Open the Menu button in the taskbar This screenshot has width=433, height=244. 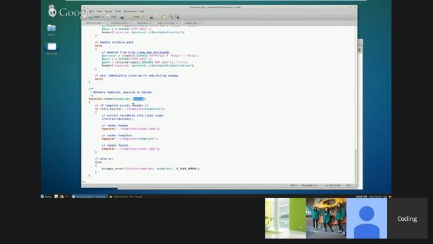tap(46, 197)
